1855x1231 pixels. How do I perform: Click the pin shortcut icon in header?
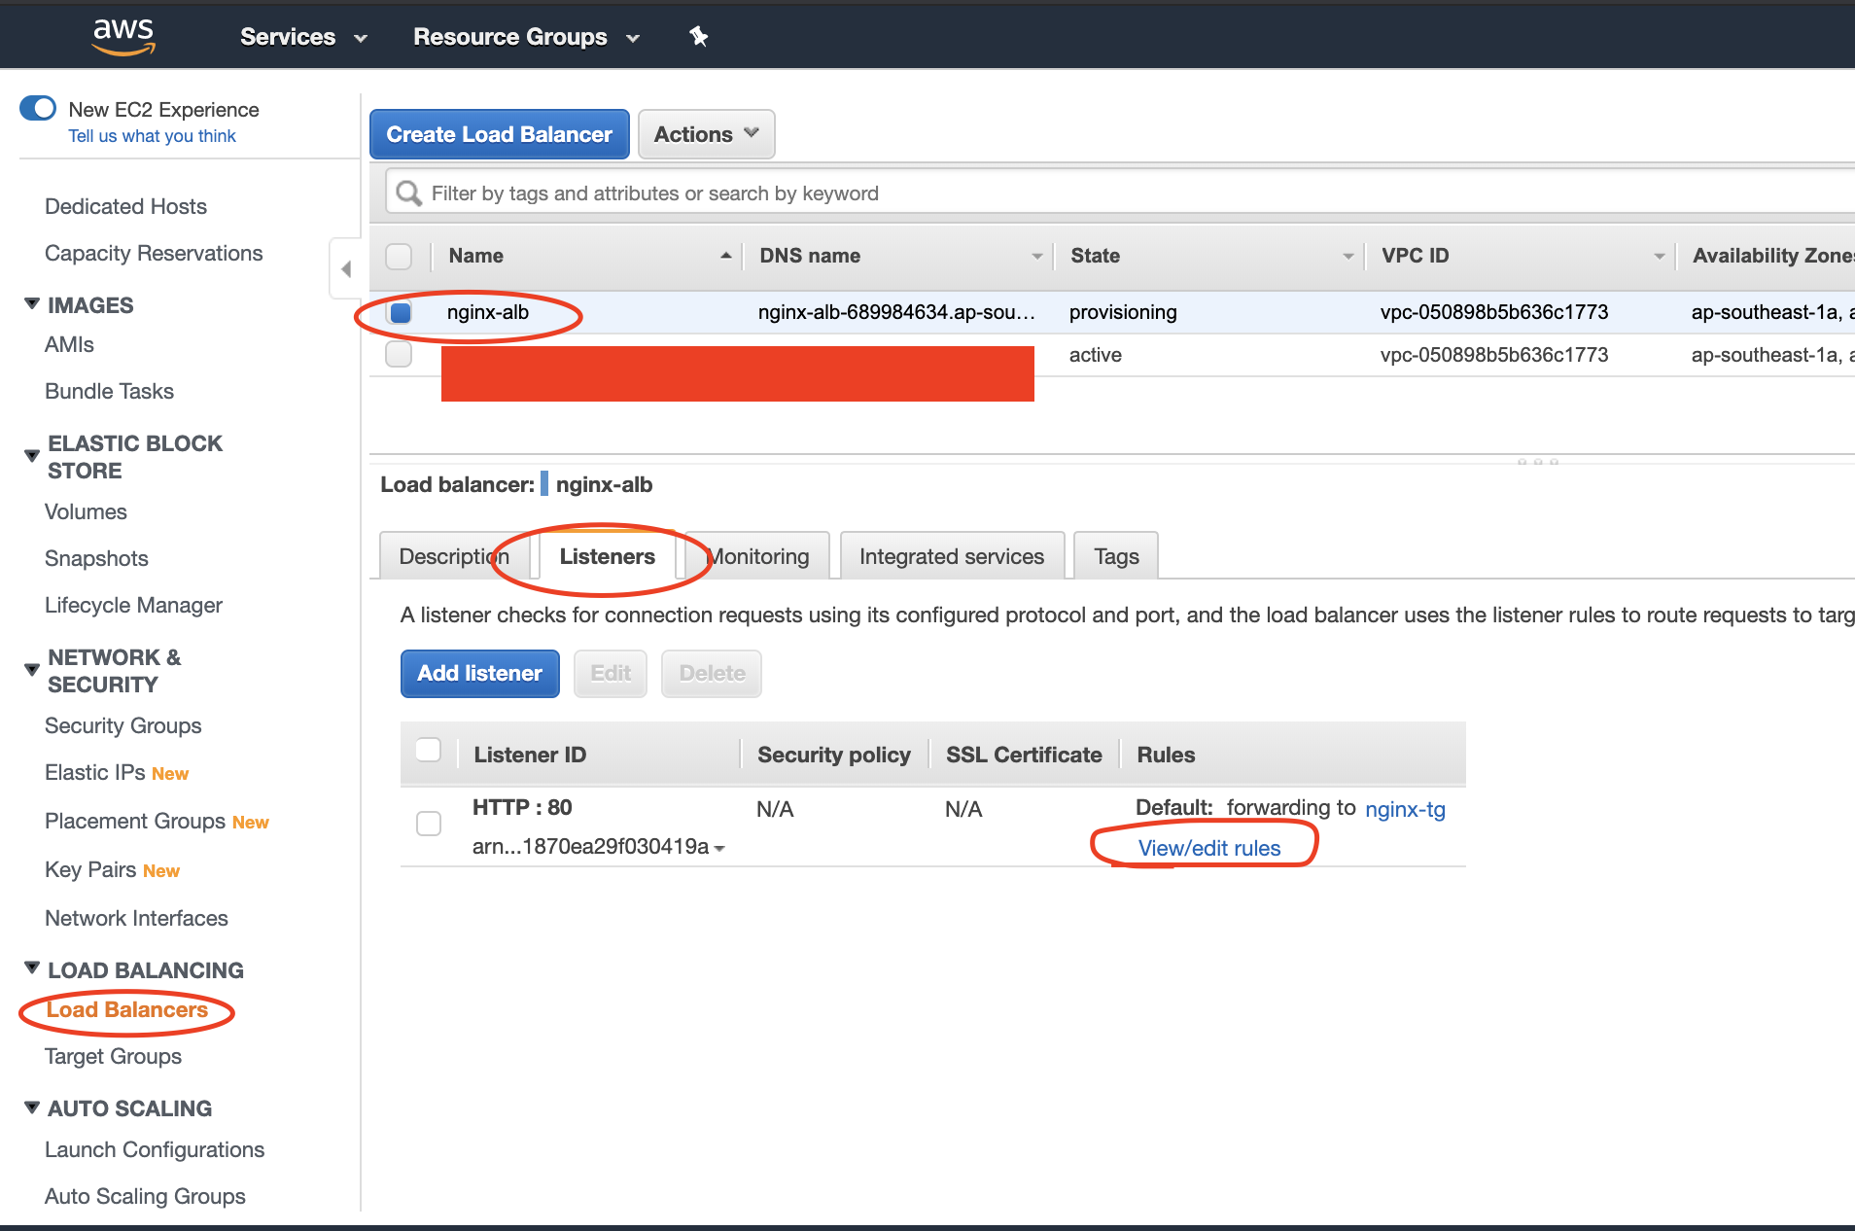click(x=698, y=37)
